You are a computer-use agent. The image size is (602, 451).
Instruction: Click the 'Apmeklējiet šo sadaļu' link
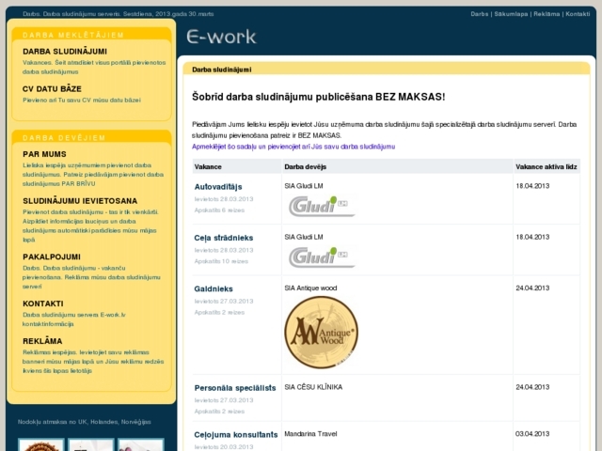click(293, 147)
